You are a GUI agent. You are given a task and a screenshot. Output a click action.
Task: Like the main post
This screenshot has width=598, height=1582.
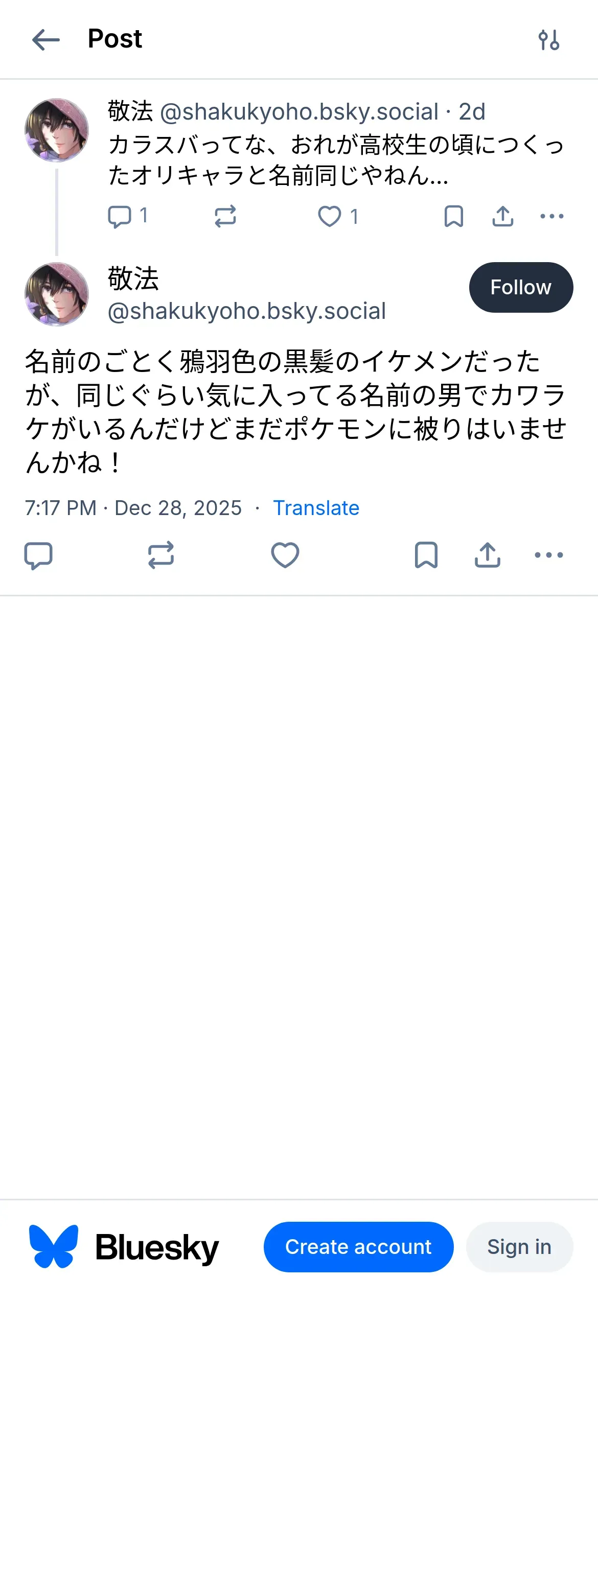coord(285,555)
